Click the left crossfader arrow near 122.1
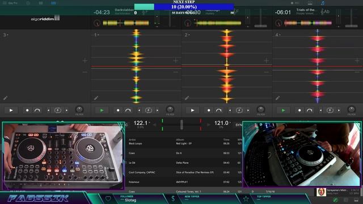Image resolution: width=363 pixels, height=204 pixels. [155, 125]
